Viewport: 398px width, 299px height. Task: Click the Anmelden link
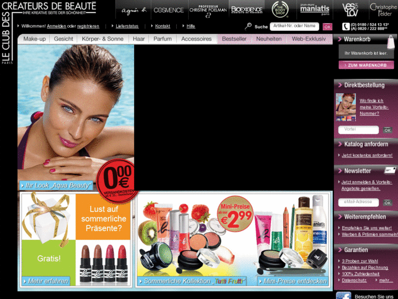pyautogui.click(x=56, y=26)
